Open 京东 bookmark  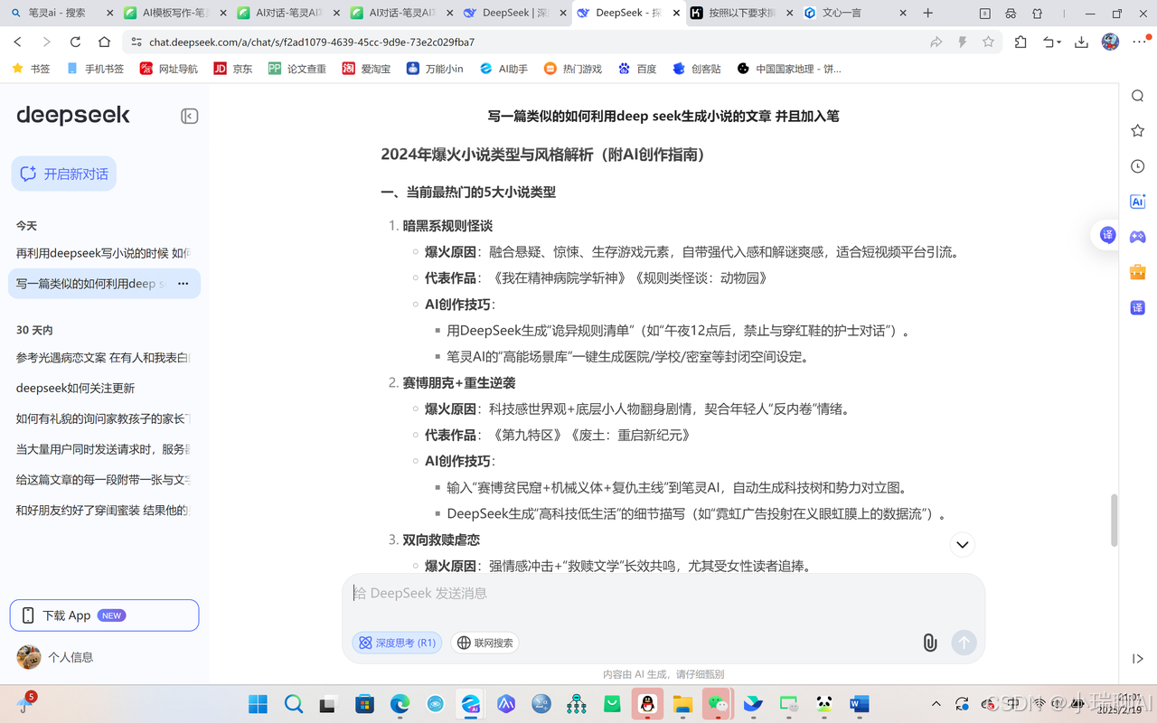[233, 69]
